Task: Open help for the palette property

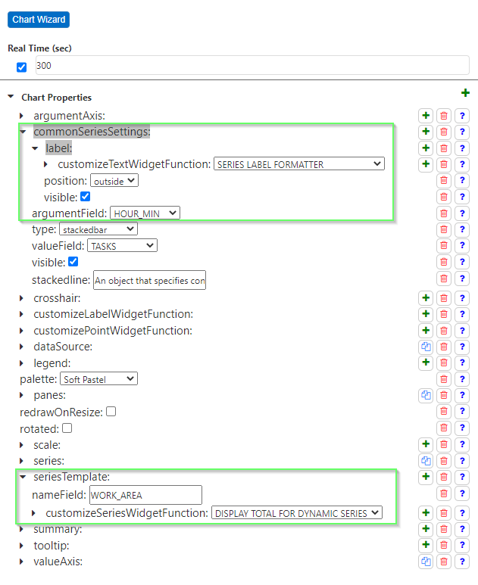Action: [461, 379]
